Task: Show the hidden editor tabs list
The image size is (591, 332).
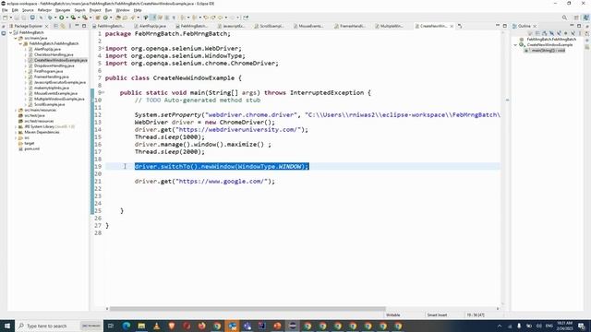Action: tap(460, 26)
